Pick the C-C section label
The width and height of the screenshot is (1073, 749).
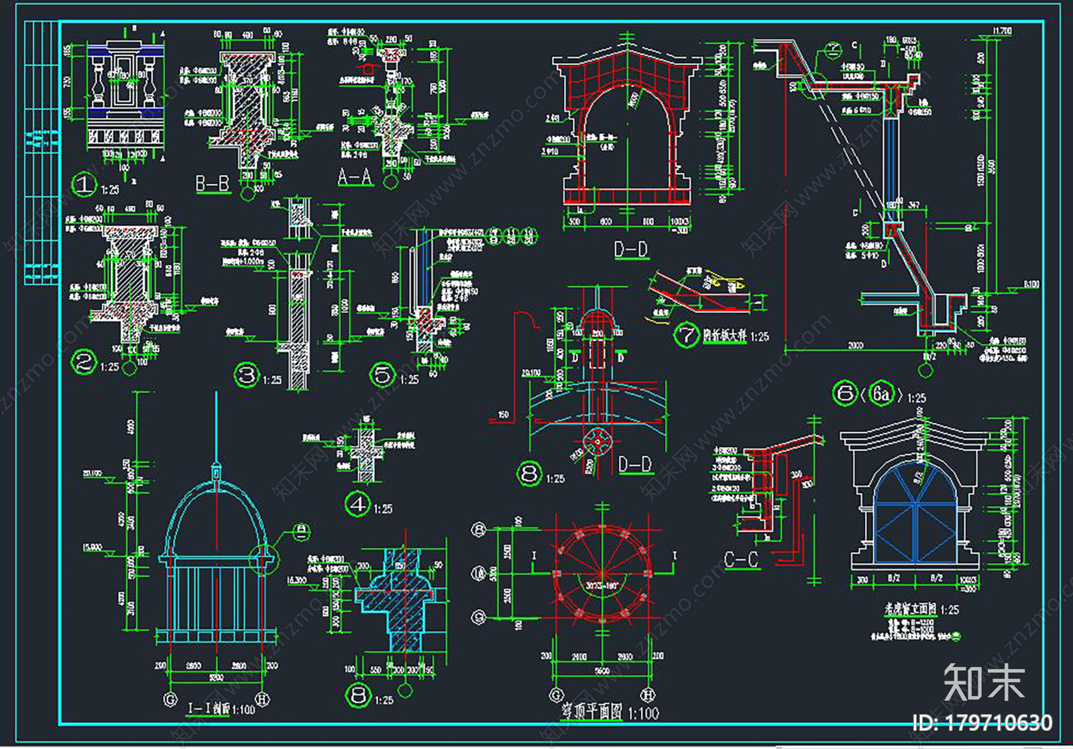coord(741,559)
